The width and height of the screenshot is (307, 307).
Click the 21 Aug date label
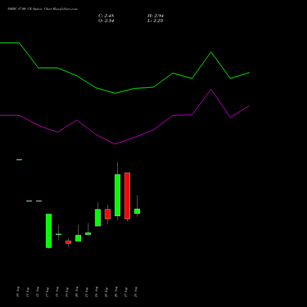(x=87, y=292)
